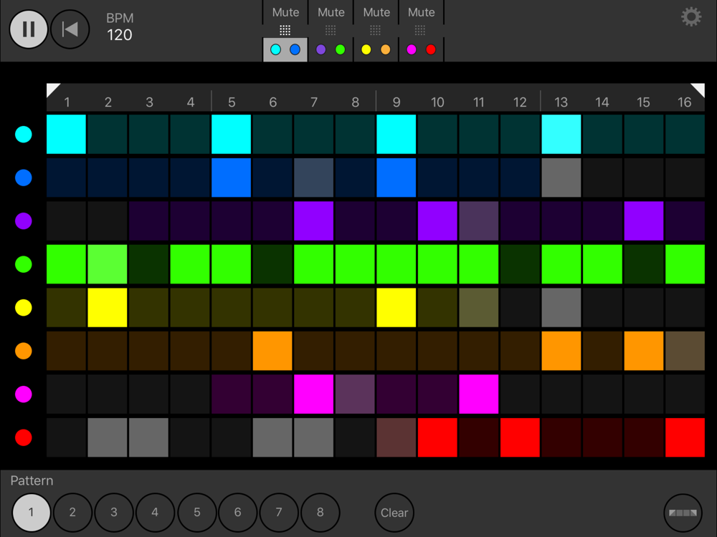
Task: Switch to the magenta and red track tab
Action: coord(421,49)
